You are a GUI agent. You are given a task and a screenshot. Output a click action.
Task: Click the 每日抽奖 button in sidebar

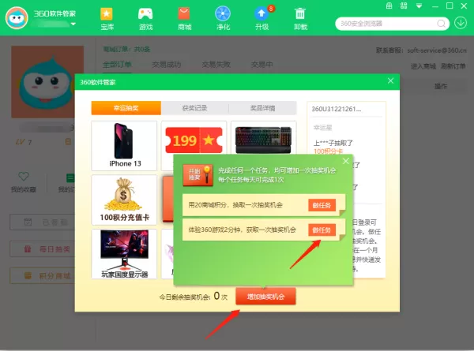pos(43,249)
